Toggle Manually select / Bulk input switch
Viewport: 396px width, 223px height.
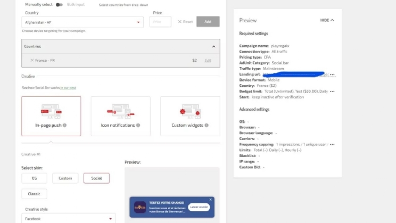(x=59, y=4)
